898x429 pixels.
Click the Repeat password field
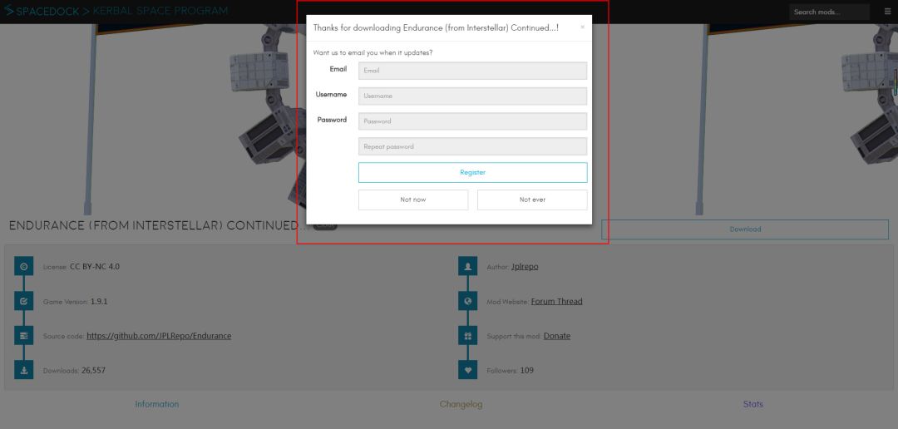pyautogui.click(x=472, y=146)
